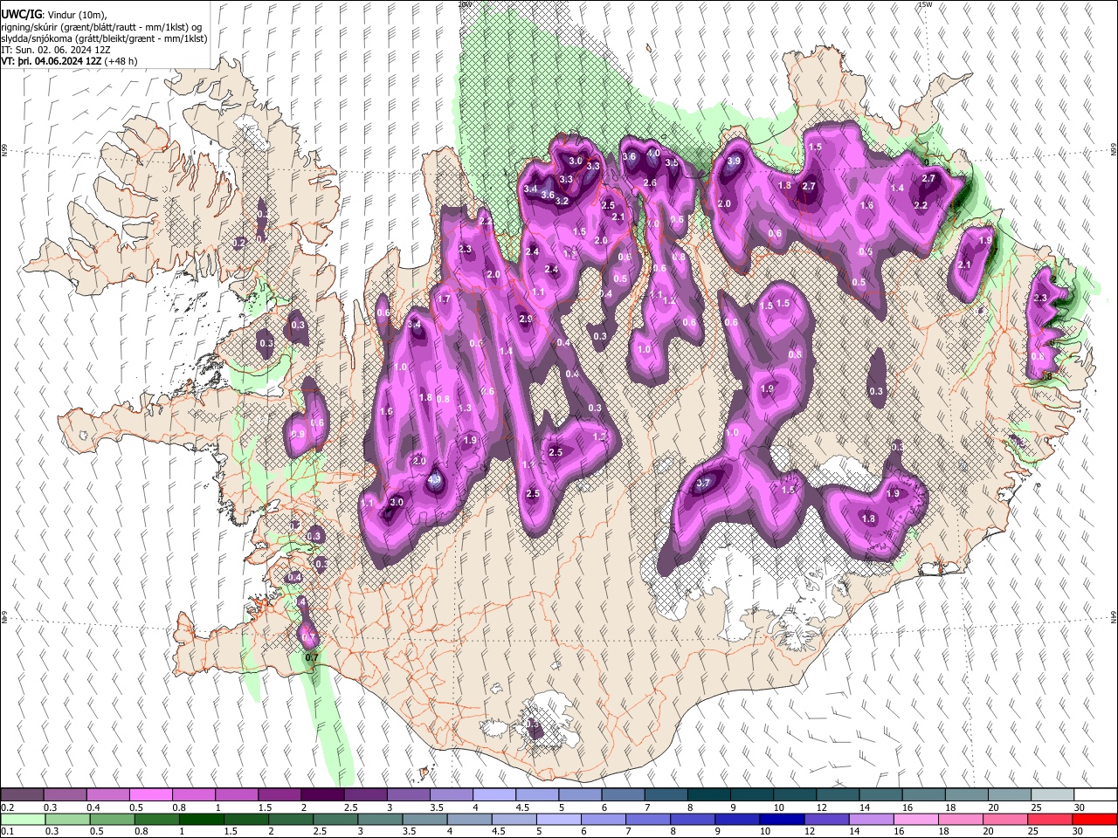Click the initial time 'IT: Sun. 02. 06. 2024 12Z'
This screenshot has width=1118, height=838.
click(x=56, y=50)
